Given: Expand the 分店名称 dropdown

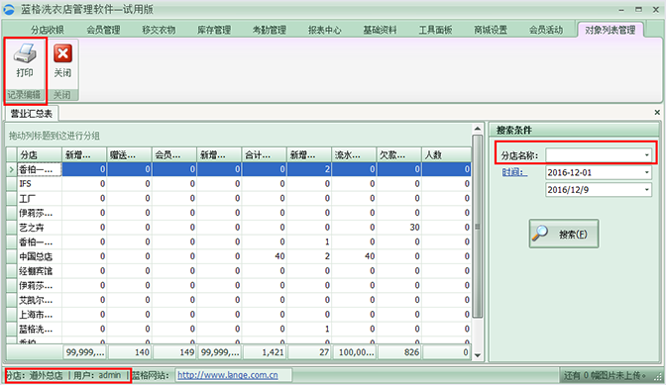Looking at the screenshot, I should [x=646, y=155].
